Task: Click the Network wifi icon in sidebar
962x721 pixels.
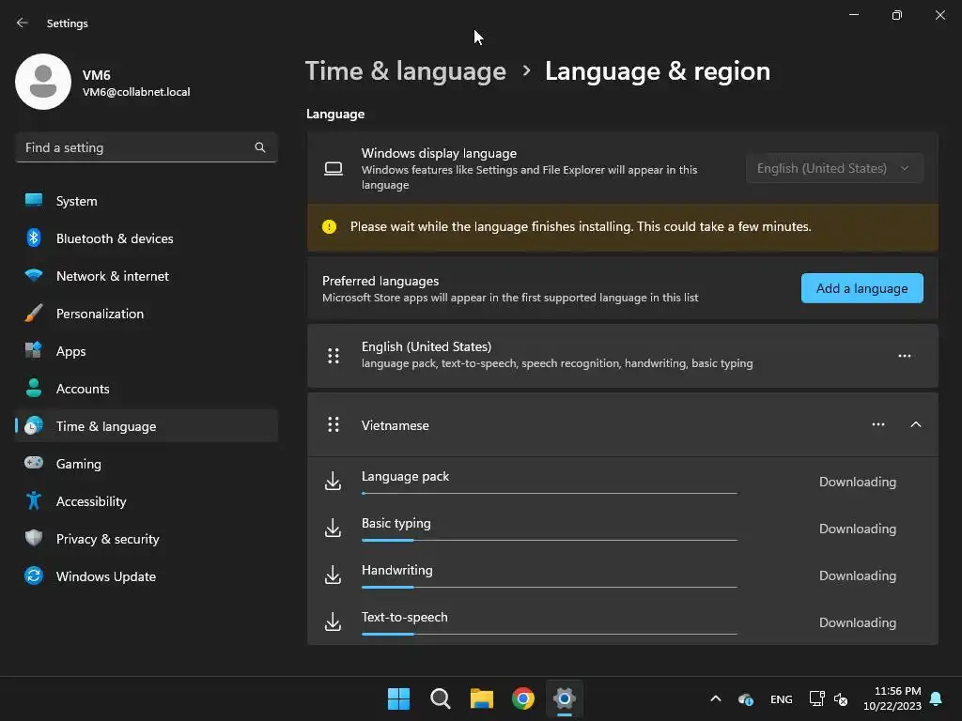Action: point(34,275)
